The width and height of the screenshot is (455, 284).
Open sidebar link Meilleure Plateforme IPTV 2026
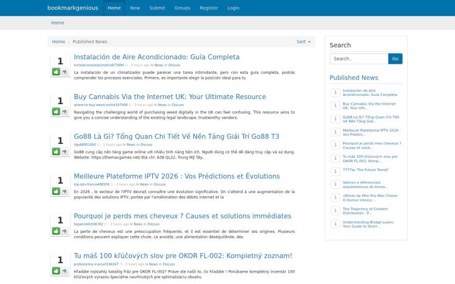coord(372,133)
